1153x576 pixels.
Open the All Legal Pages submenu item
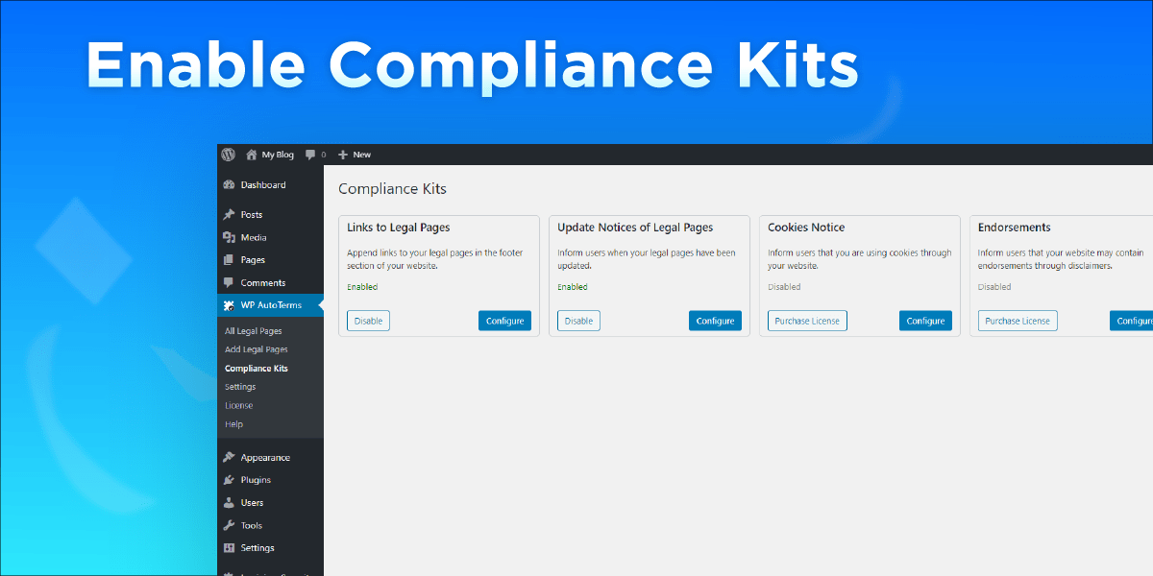(254, 331)
